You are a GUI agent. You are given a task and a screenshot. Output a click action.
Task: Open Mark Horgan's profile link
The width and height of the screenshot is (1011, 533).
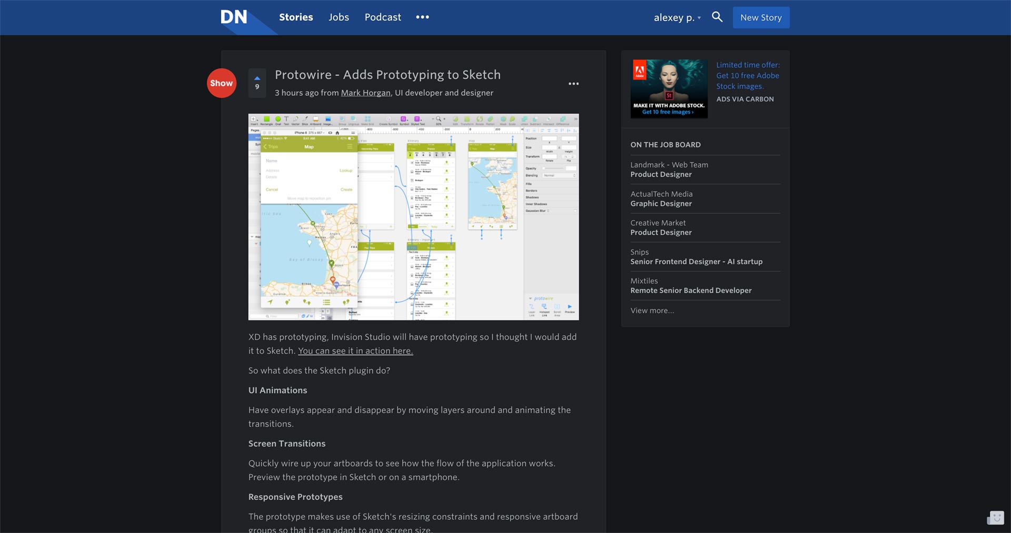point(365,93)
